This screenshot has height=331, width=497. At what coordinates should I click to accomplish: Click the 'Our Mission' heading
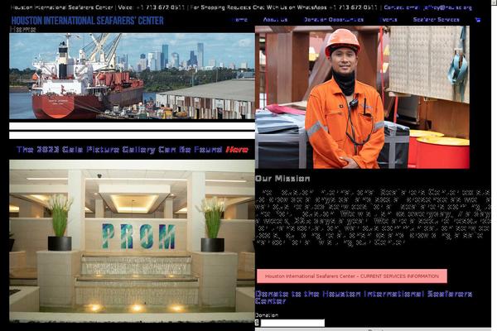tap(282, 179)
